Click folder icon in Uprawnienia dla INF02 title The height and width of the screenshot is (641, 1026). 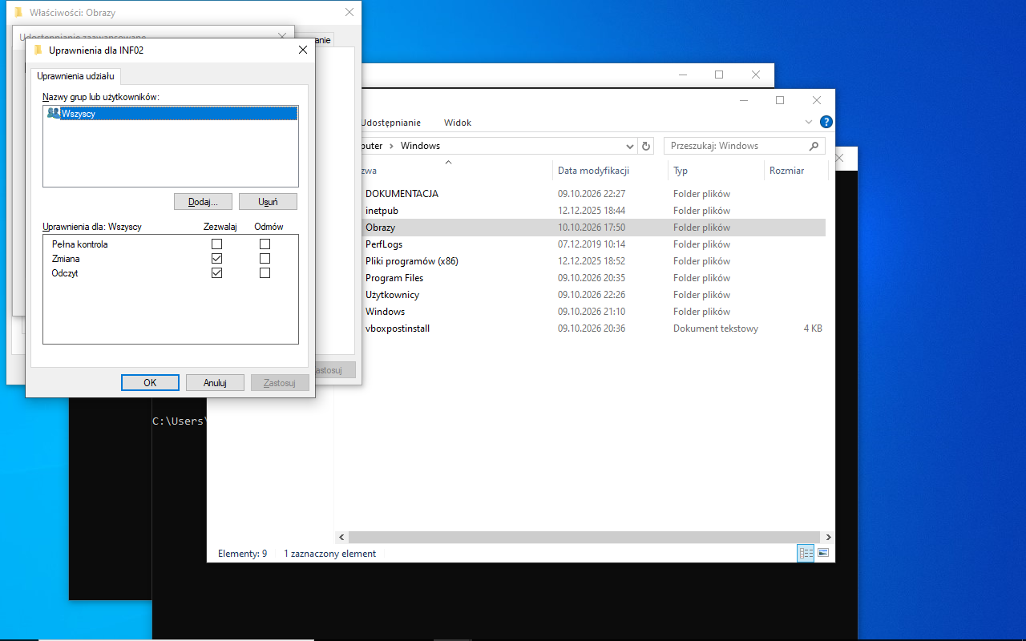tap(38, 50)
